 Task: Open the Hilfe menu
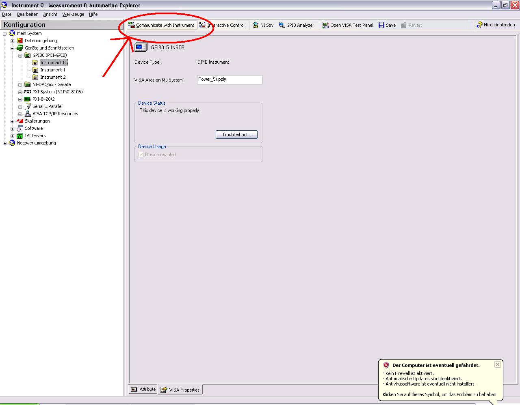tap(93, 14)
